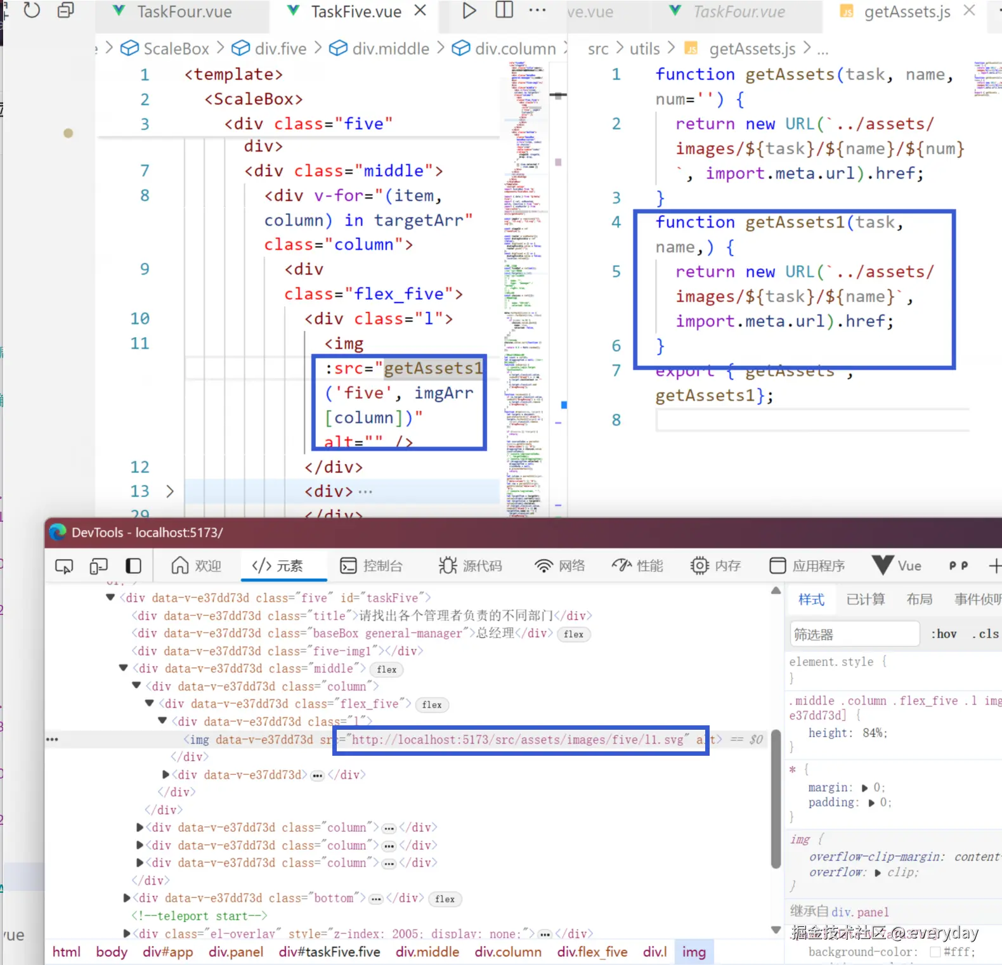Click height 84% value in styles
Screen dimensions: 1002x965
[873, 733]
